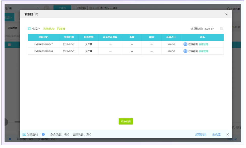Click the 切到旧版 button
246x148 pixels.
(x=81, y=8)
